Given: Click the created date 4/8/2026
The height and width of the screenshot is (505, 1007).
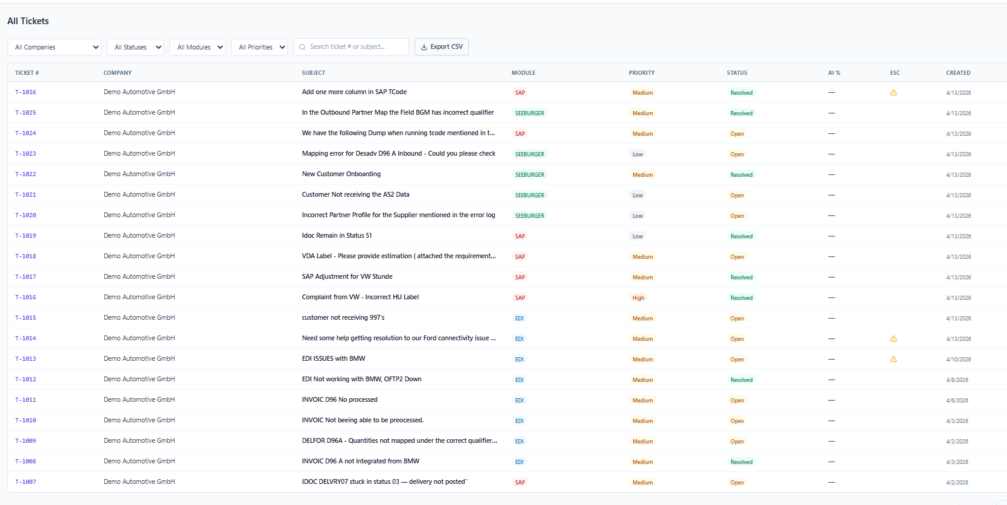Looking at the screenshot, I should pos(957,380).
